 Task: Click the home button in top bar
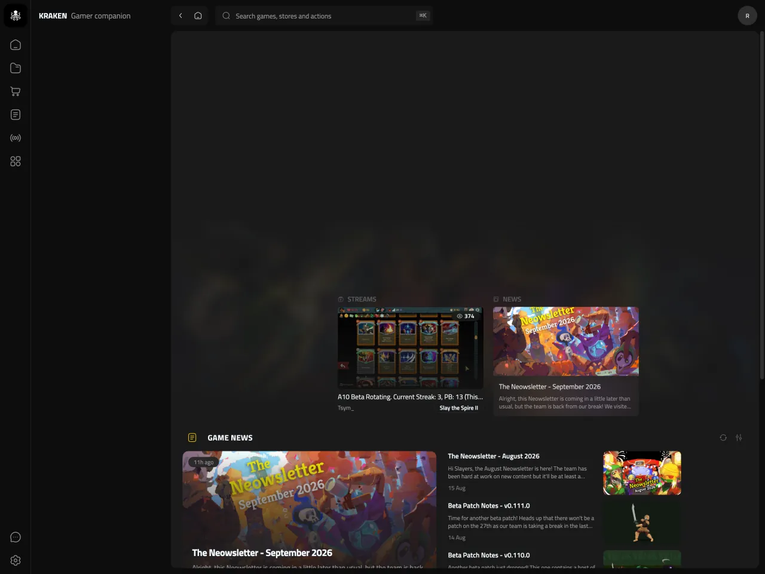[198, 16]
